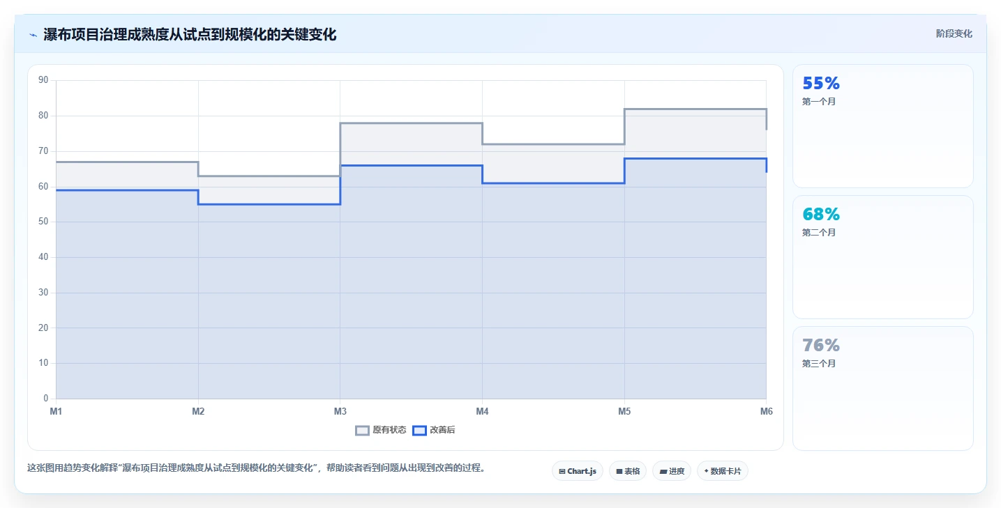Click the M4 x-axis label
This screenshot has height=508, width=1001.
[482, 411]
